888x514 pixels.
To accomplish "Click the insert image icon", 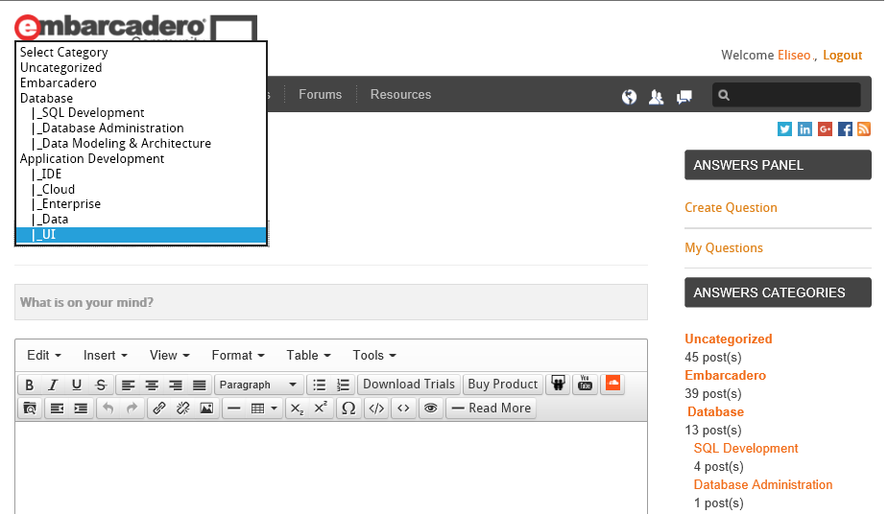I will 206,409.
